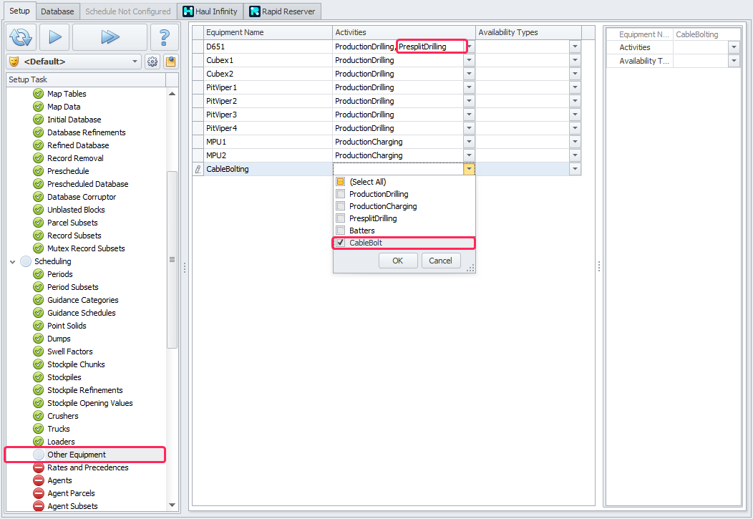Close the CableBolting Activities dropdown arrow
This screenshot has width=753, height=519.
pos(469,169)
